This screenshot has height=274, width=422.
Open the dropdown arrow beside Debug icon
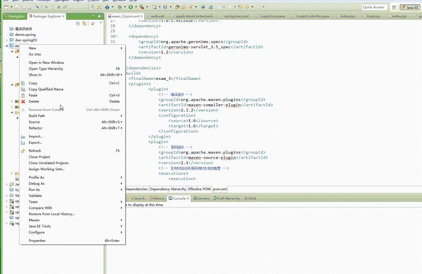click(x=125, y=7)
